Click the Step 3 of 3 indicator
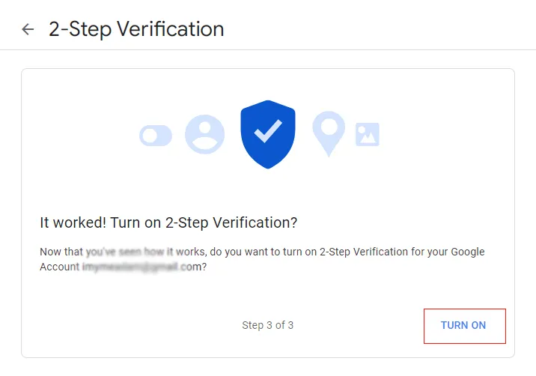The height and width of the screenshot is (376, 536). coord(268,325)
